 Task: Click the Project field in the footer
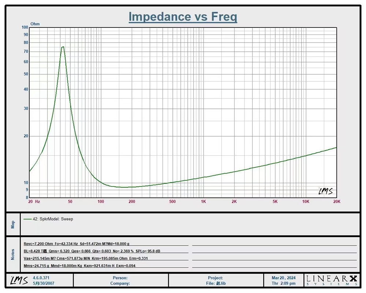tap(215, 278)
